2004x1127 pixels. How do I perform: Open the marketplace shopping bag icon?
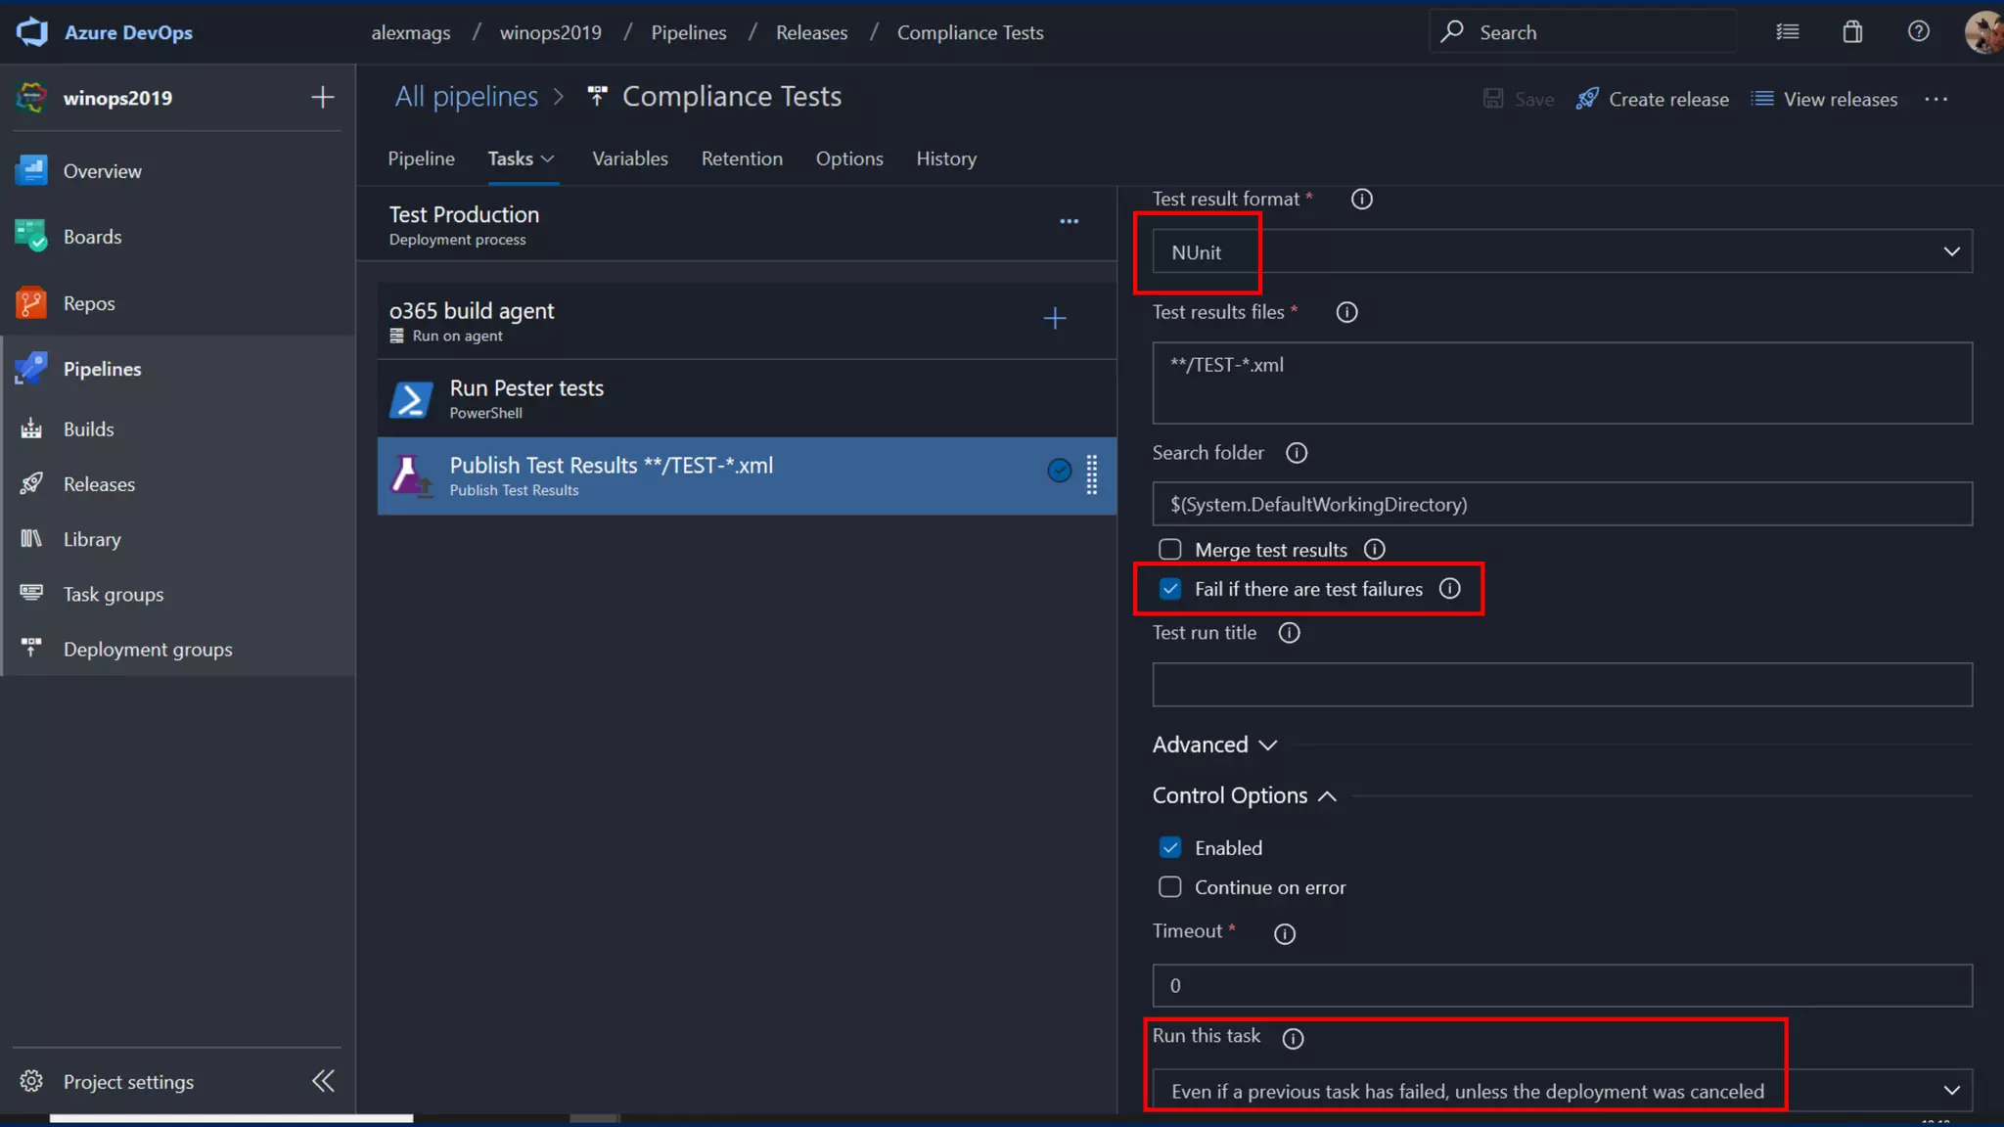point(1852,31)
